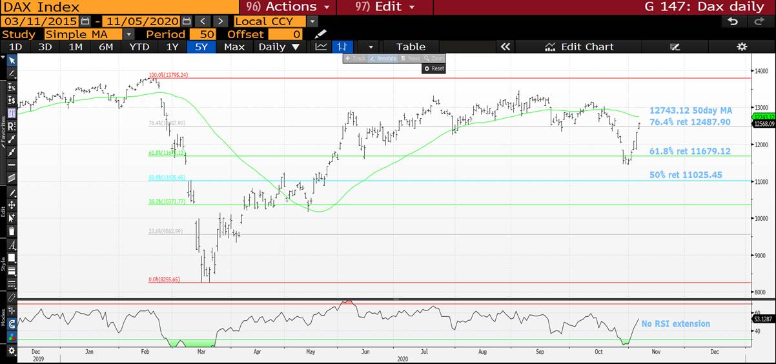Toggle the Annotate mode
The height and width of the screenshot is (364, 776).
(382, 58)
